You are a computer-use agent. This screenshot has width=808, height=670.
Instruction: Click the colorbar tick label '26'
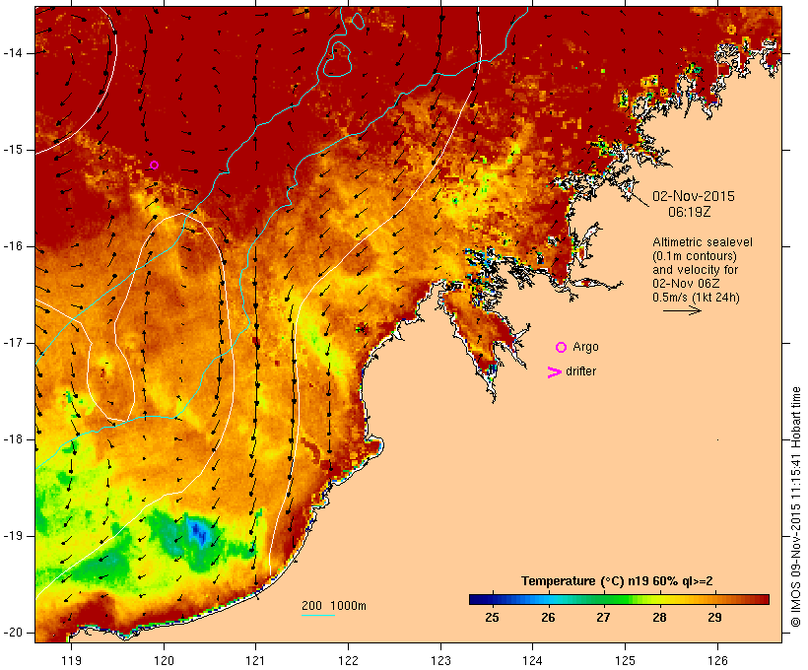coord(548,617)
